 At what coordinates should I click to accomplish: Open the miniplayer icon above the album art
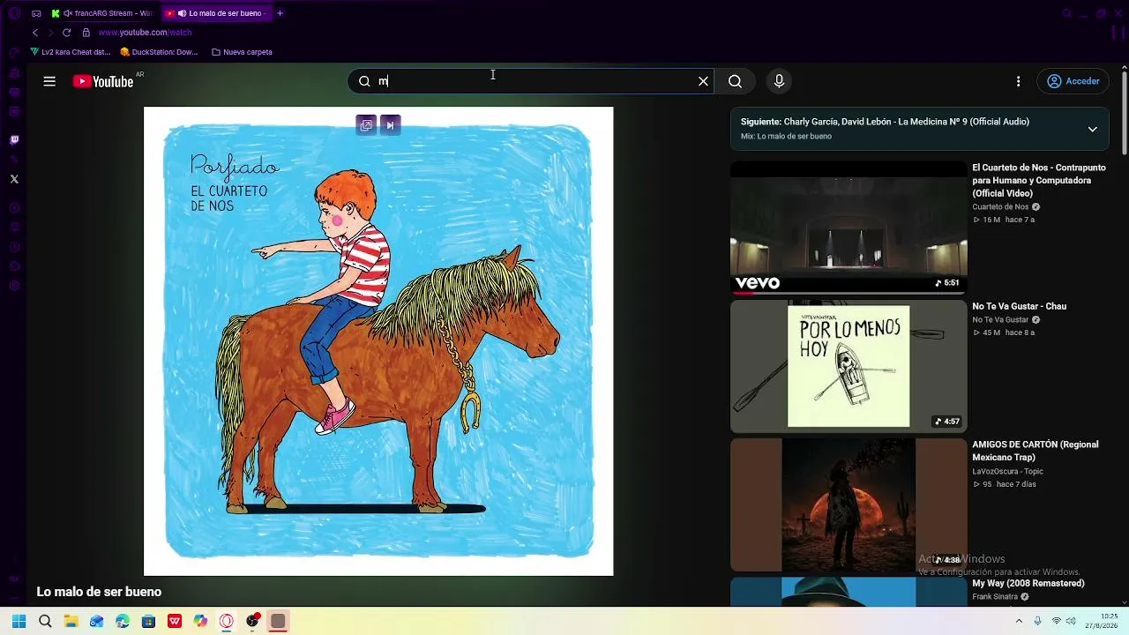(x=366, y=125)
